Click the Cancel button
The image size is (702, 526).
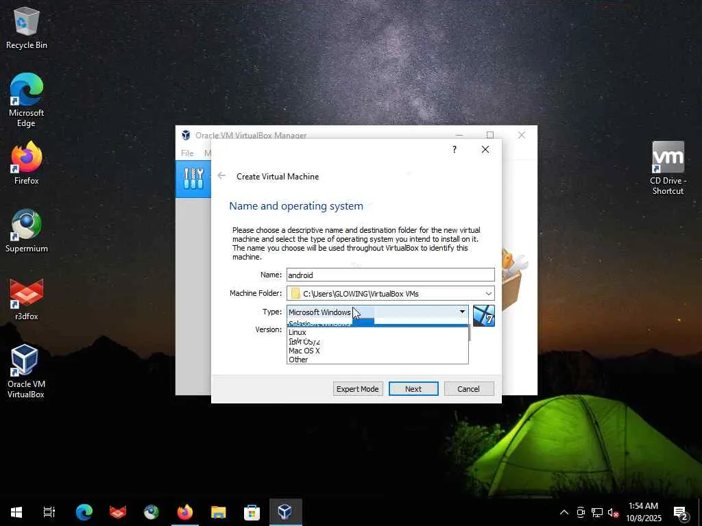click(x=469, y=389)
